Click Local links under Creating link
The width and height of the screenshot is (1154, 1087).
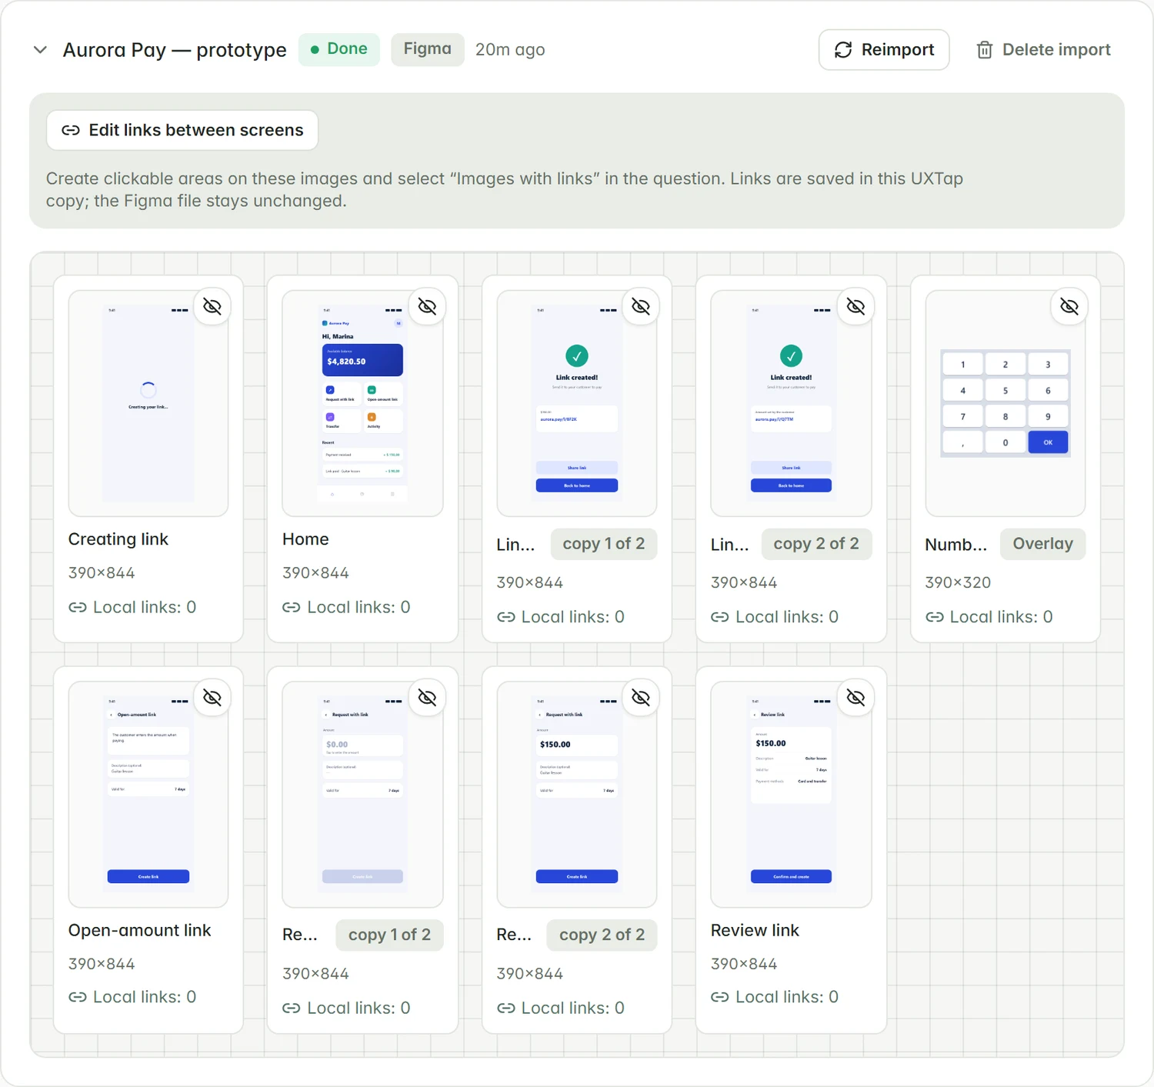click(132, 607)
